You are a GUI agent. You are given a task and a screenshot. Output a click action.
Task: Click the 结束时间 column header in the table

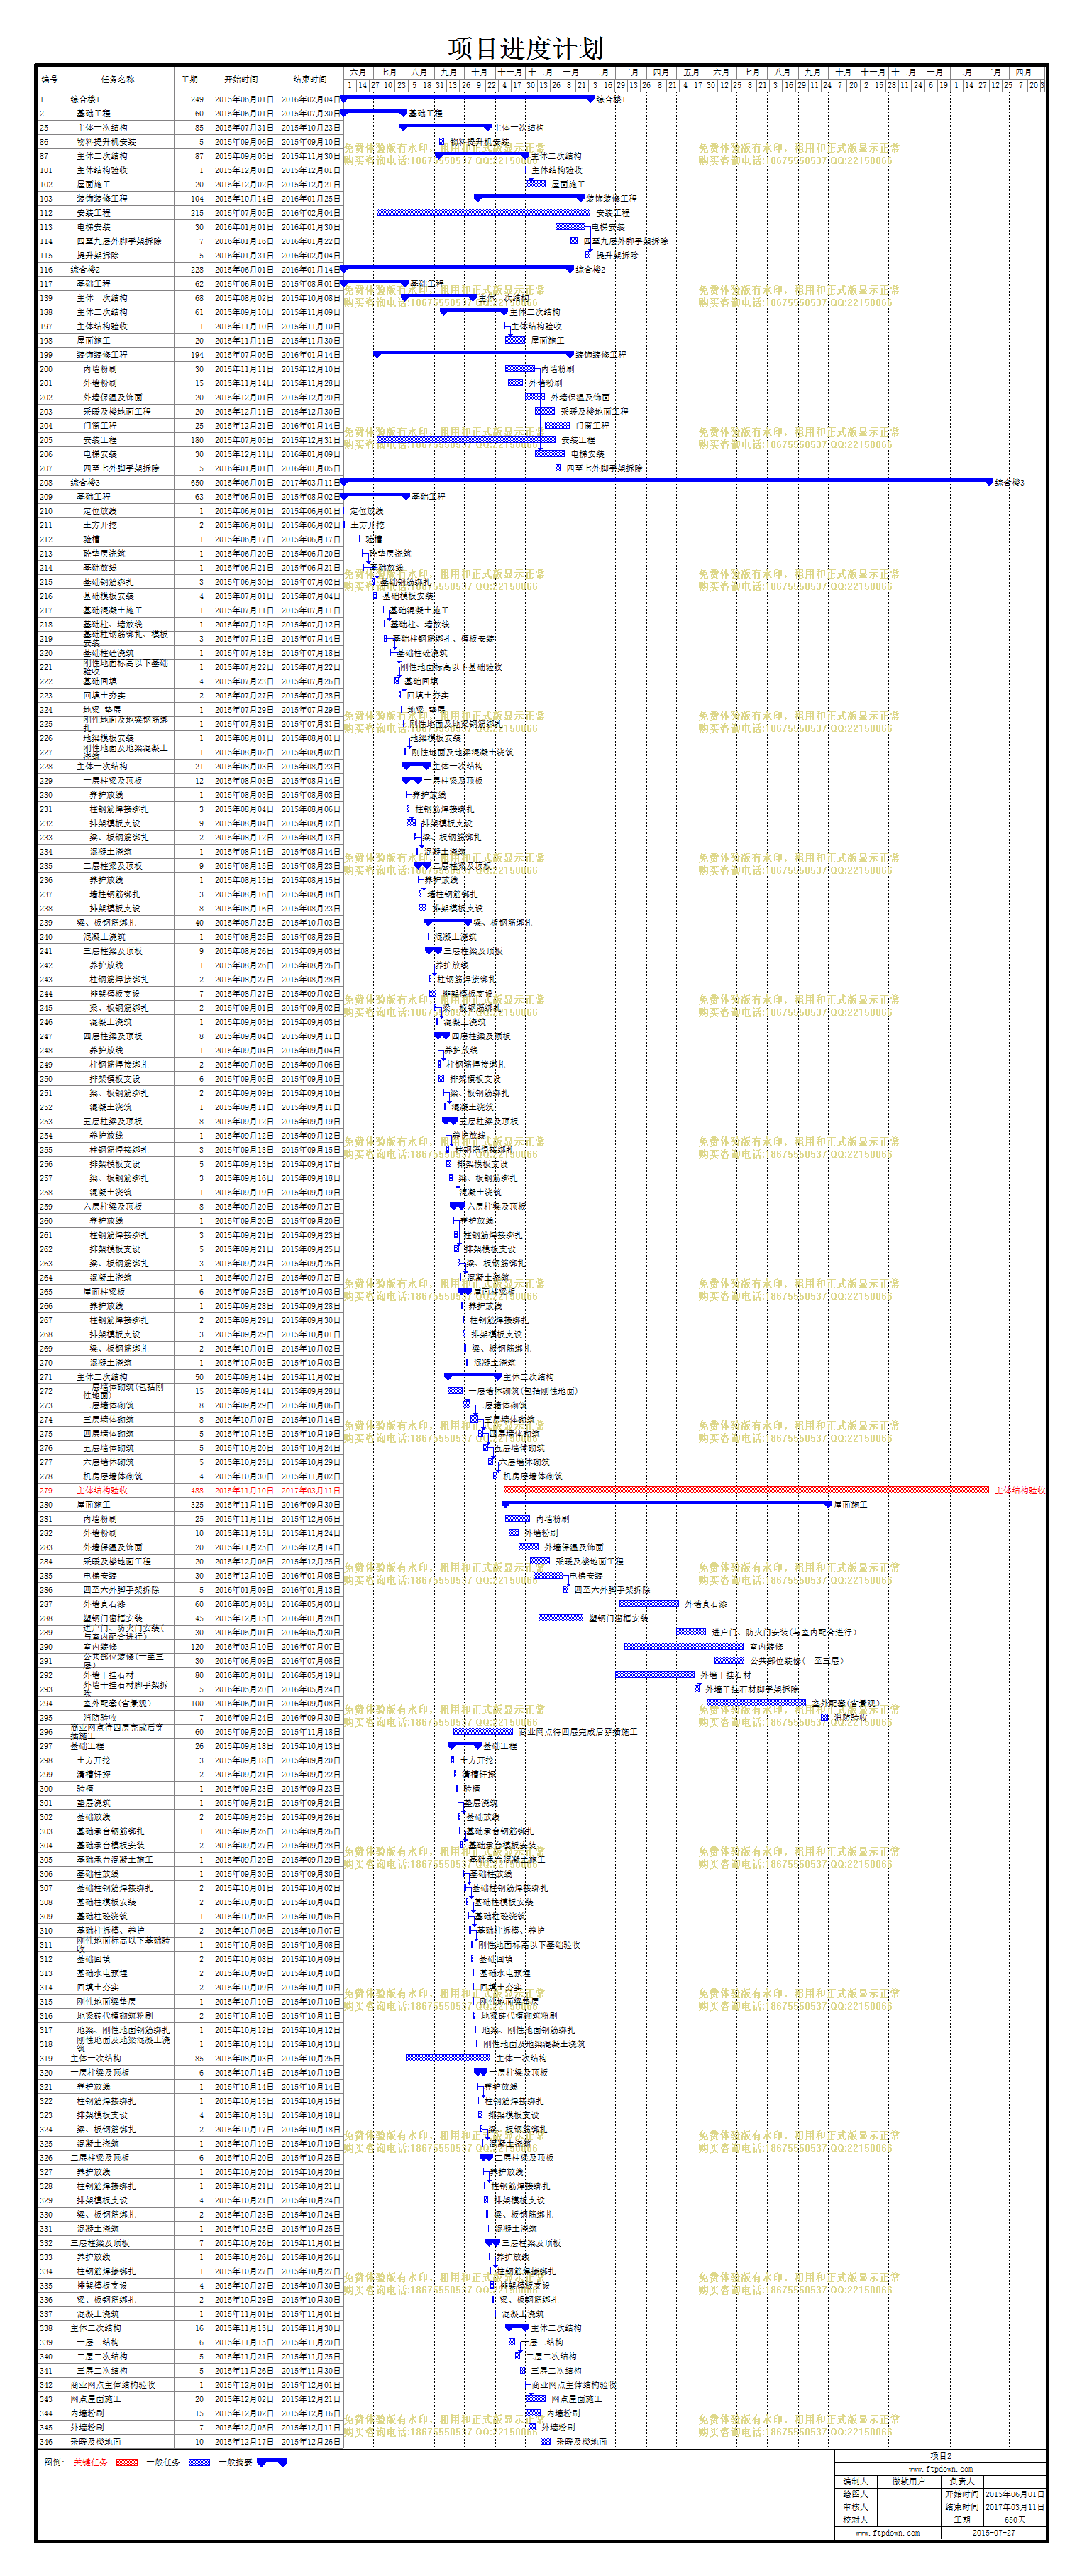click(310, 79)
